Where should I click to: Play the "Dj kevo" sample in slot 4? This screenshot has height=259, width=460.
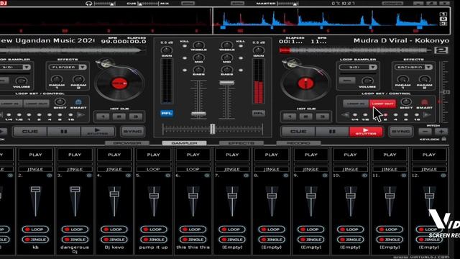[114, 155]
